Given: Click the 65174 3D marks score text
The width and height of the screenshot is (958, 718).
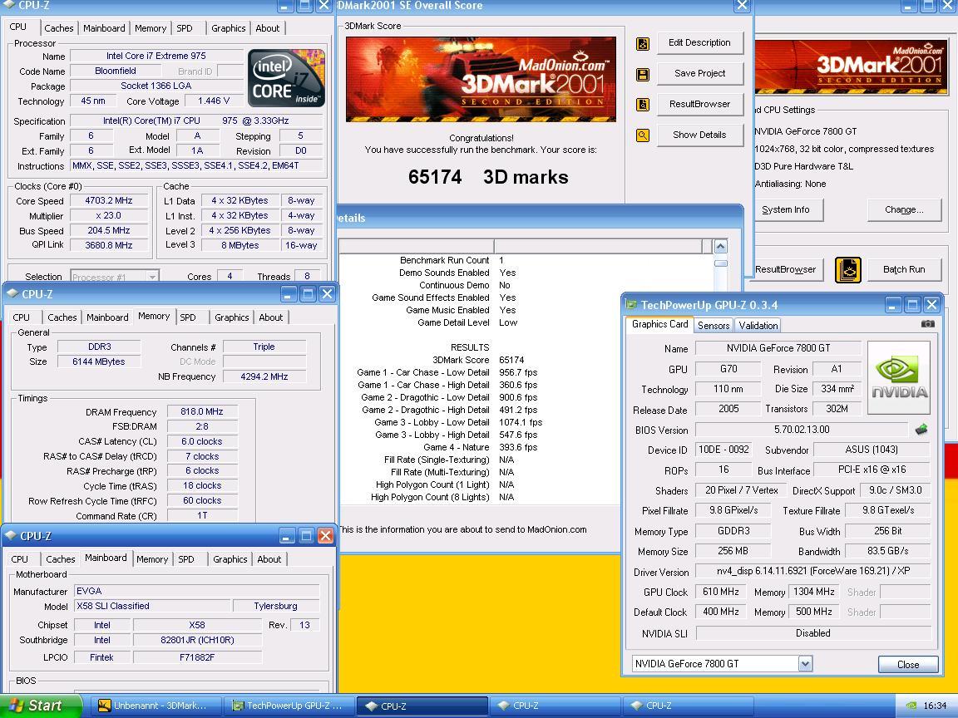Looking at the screenshot, I should [488, 177].
